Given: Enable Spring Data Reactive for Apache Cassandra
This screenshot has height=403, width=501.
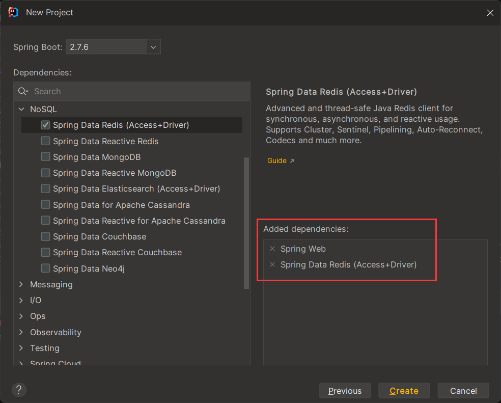Looking at the screenshot, I should pyautogui.click(x=45, y=221).
